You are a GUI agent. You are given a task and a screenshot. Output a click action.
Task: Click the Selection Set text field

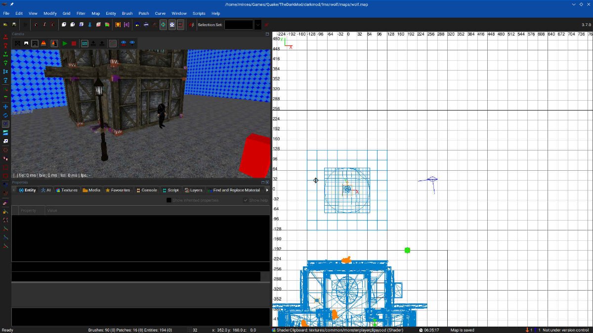point(238,24)
